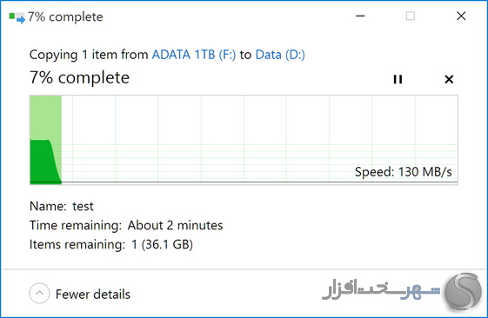The image size is (488, 318).
Task: Click the Speed: 130 MB/s label
Action: tap(403, 172)
